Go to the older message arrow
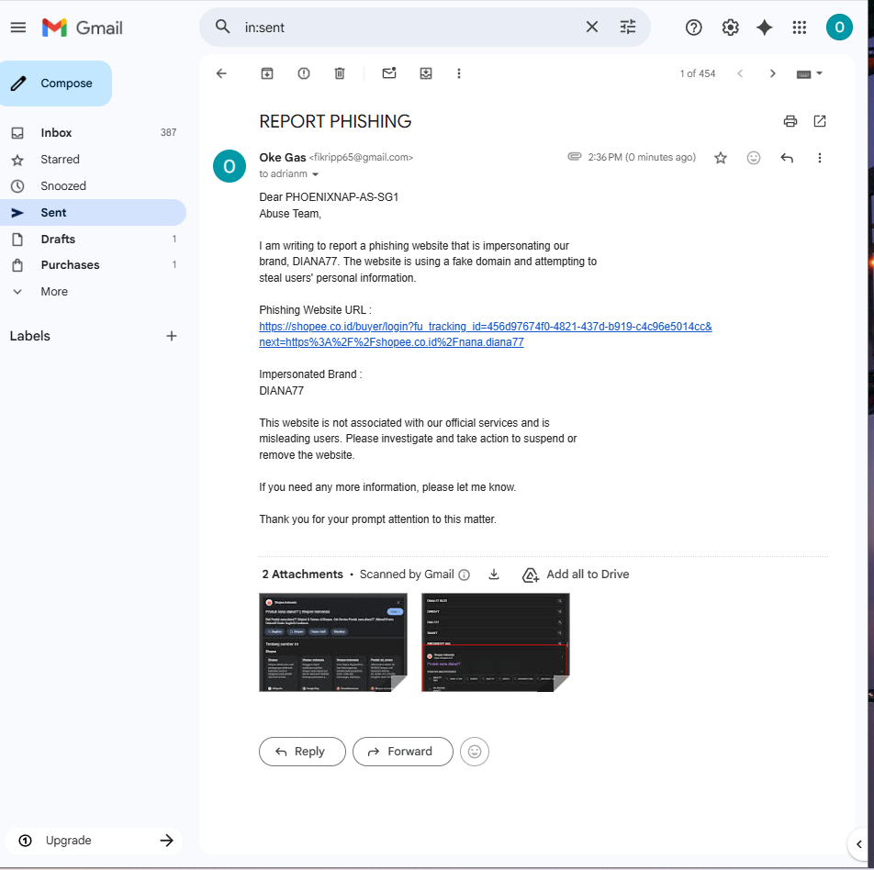This screenshot has width=874, height=870. [772, 73]
